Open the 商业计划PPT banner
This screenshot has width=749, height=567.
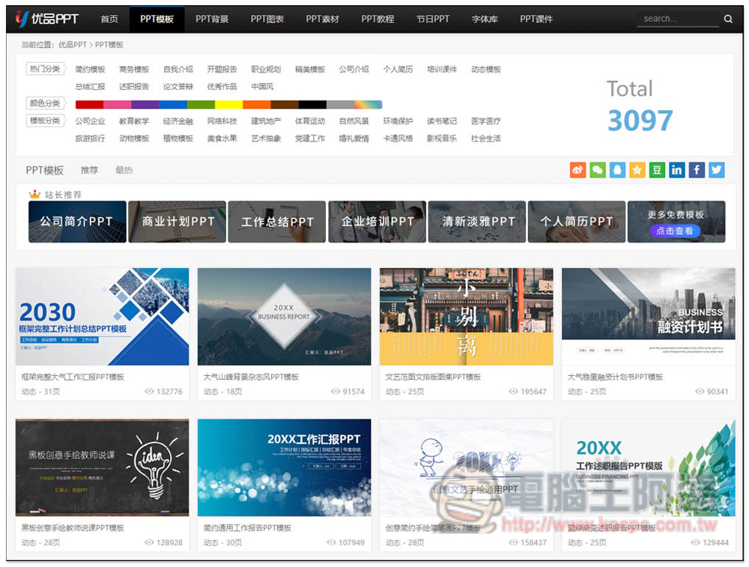pyautogui.click(x=178, y=222)
